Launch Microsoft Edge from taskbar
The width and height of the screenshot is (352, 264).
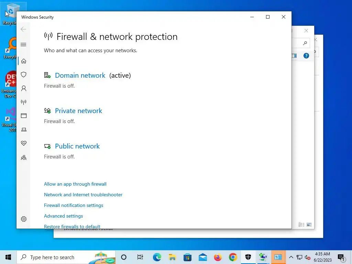(x=157, y=257)
